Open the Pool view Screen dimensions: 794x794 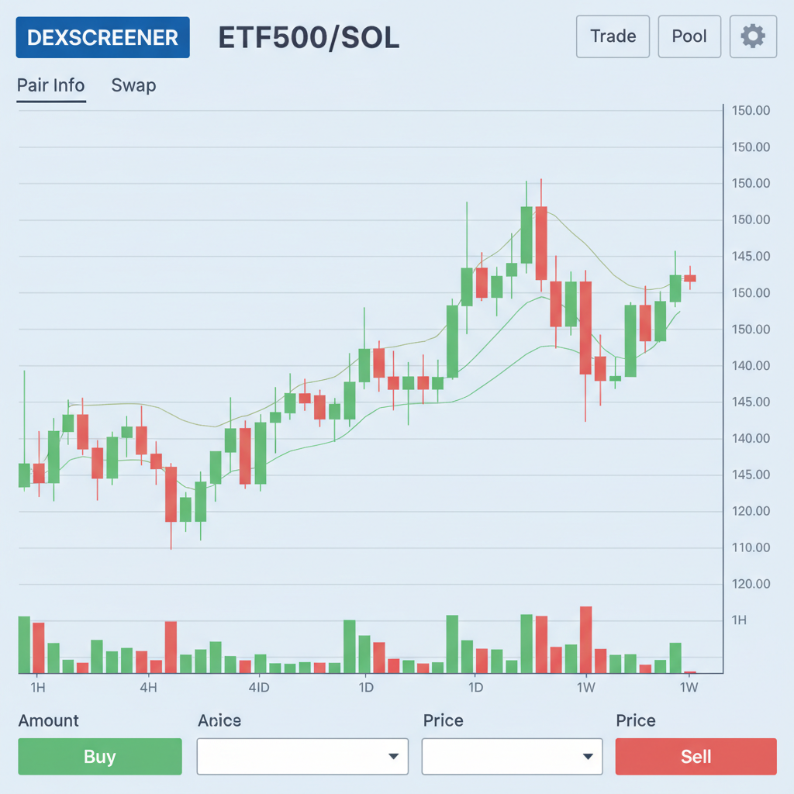coord(689,36)
